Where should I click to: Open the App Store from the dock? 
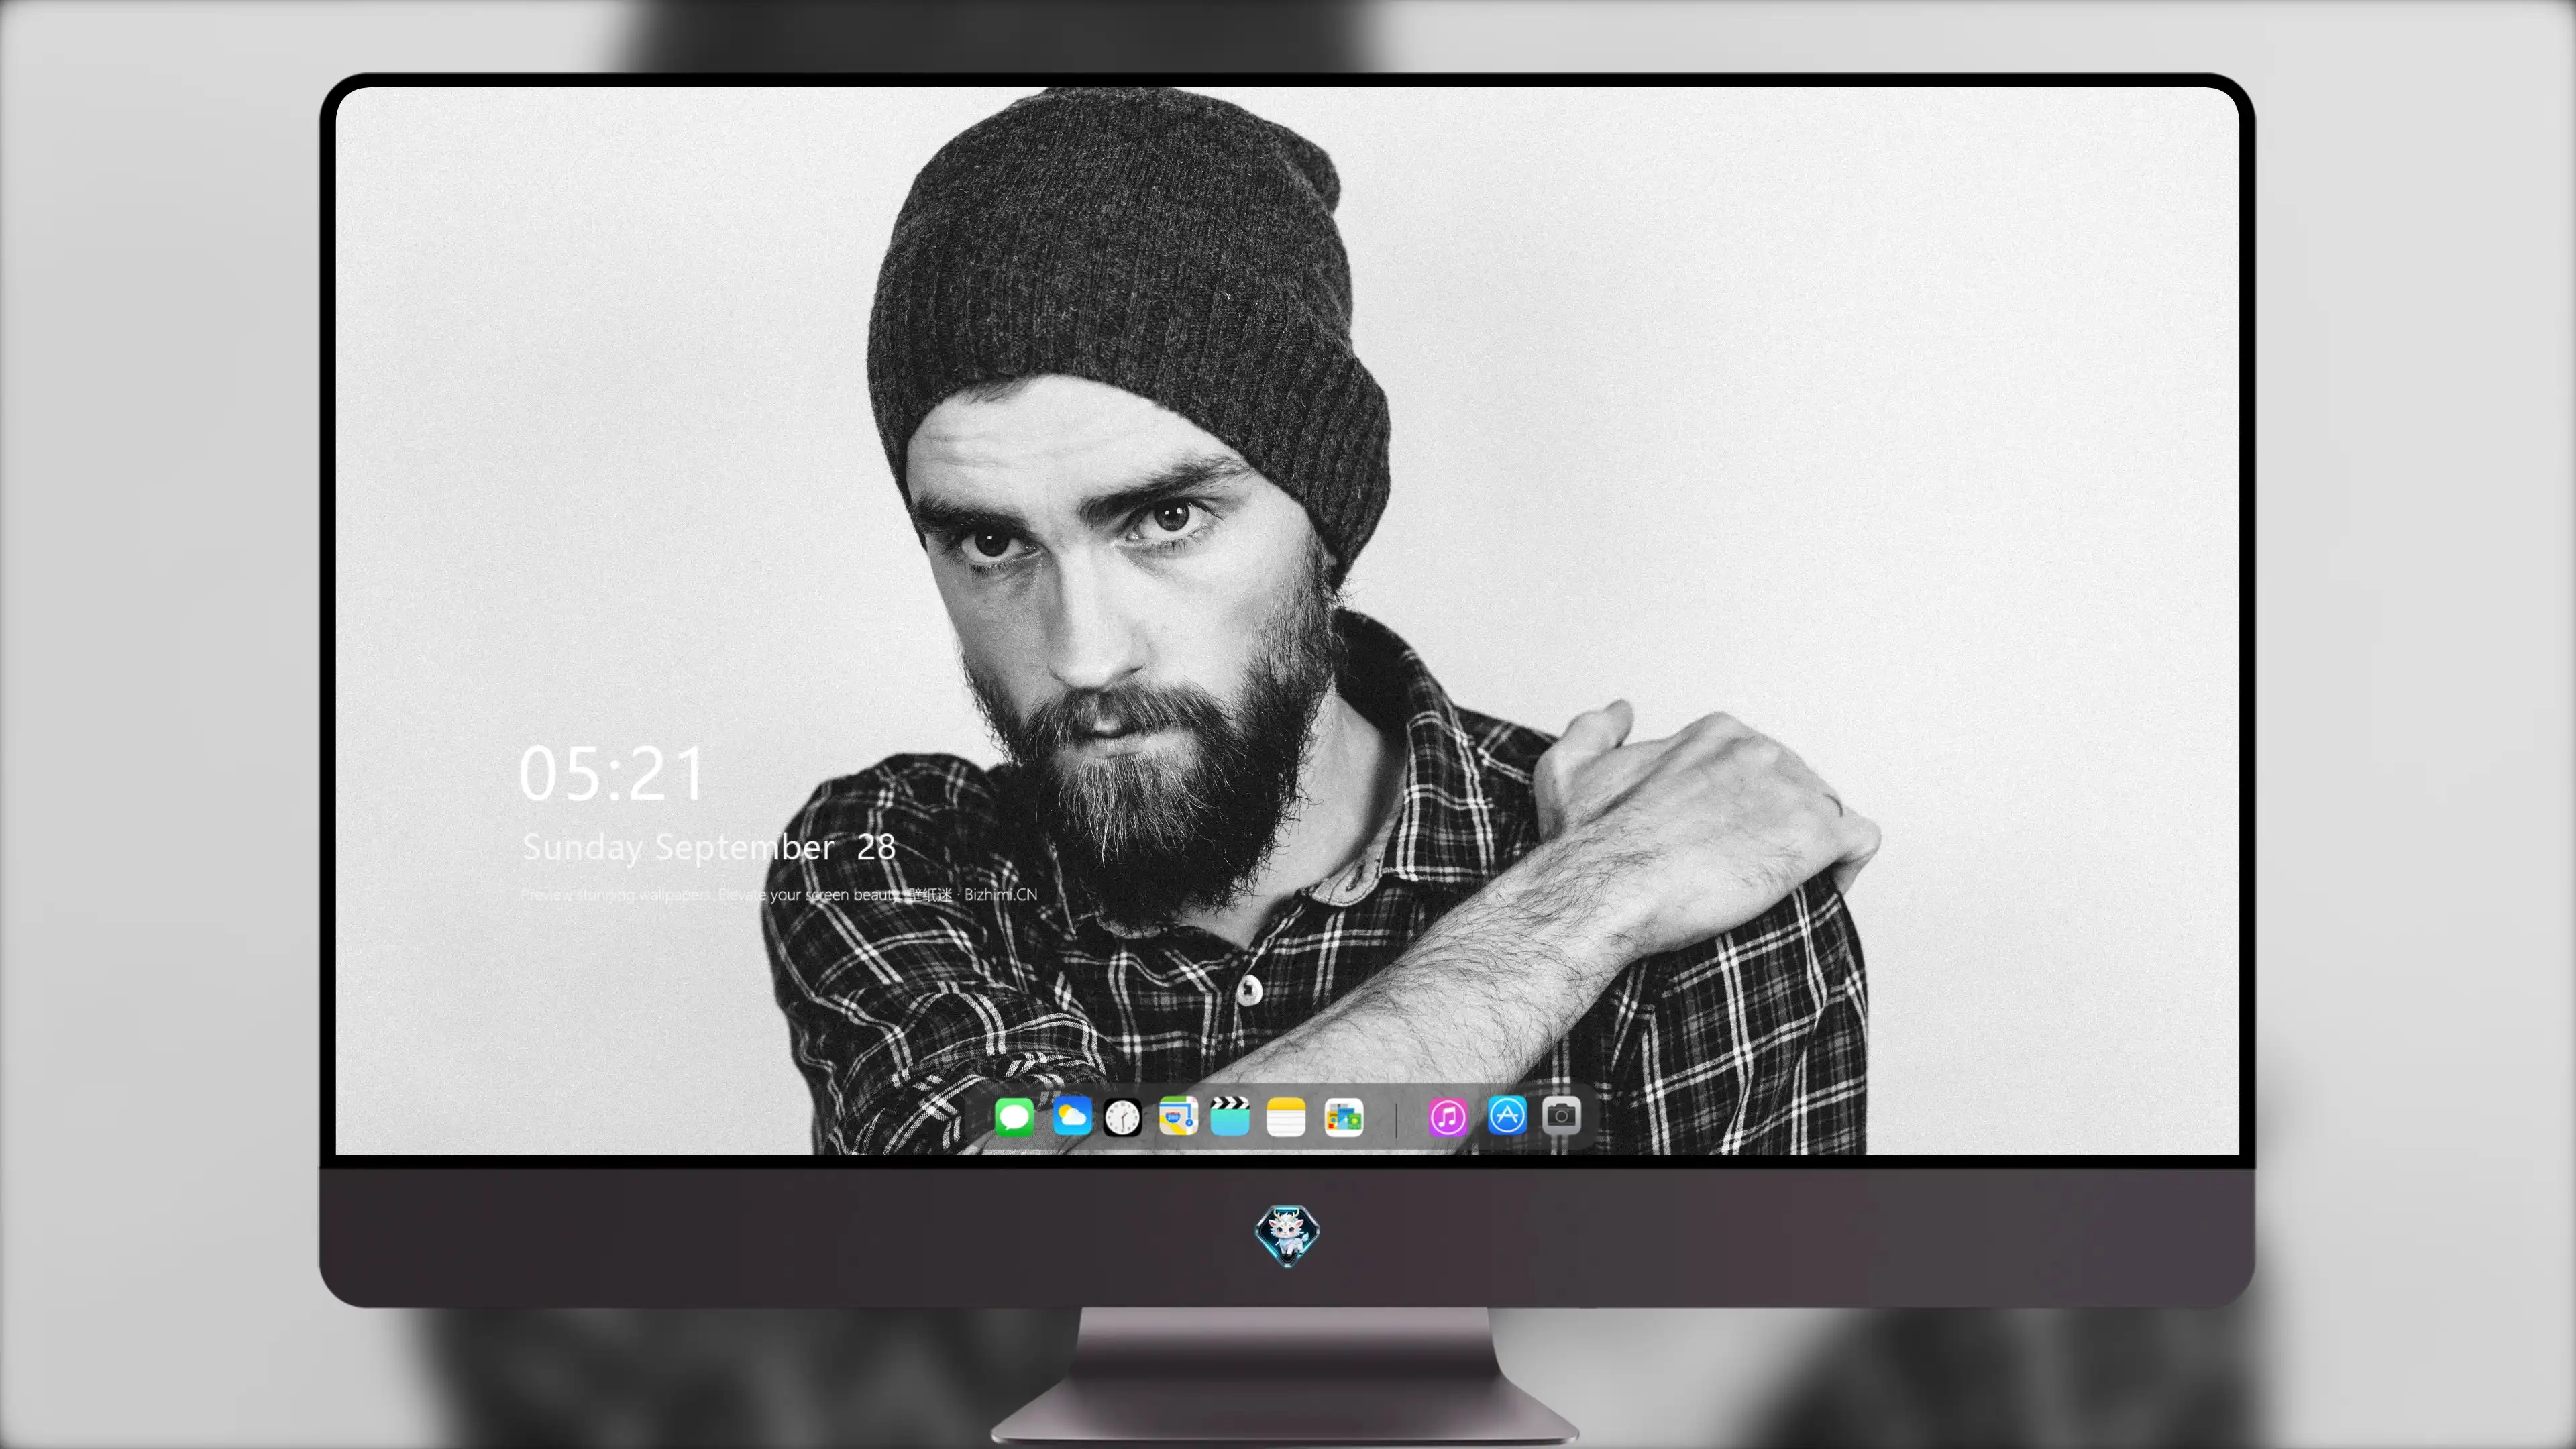(x=1507, y=1115)
